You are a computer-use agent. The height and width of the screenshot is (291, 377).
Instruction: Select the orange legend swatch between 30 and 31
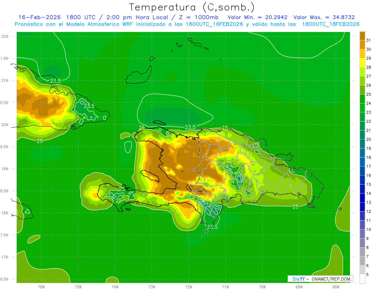pyautogui.click(x=362, y=45)
